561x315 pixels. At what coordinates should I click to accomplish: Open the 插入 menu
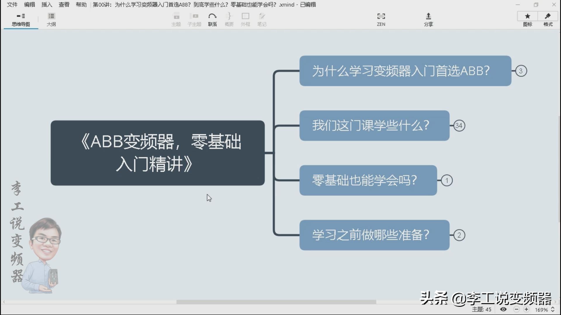point(46,5)
